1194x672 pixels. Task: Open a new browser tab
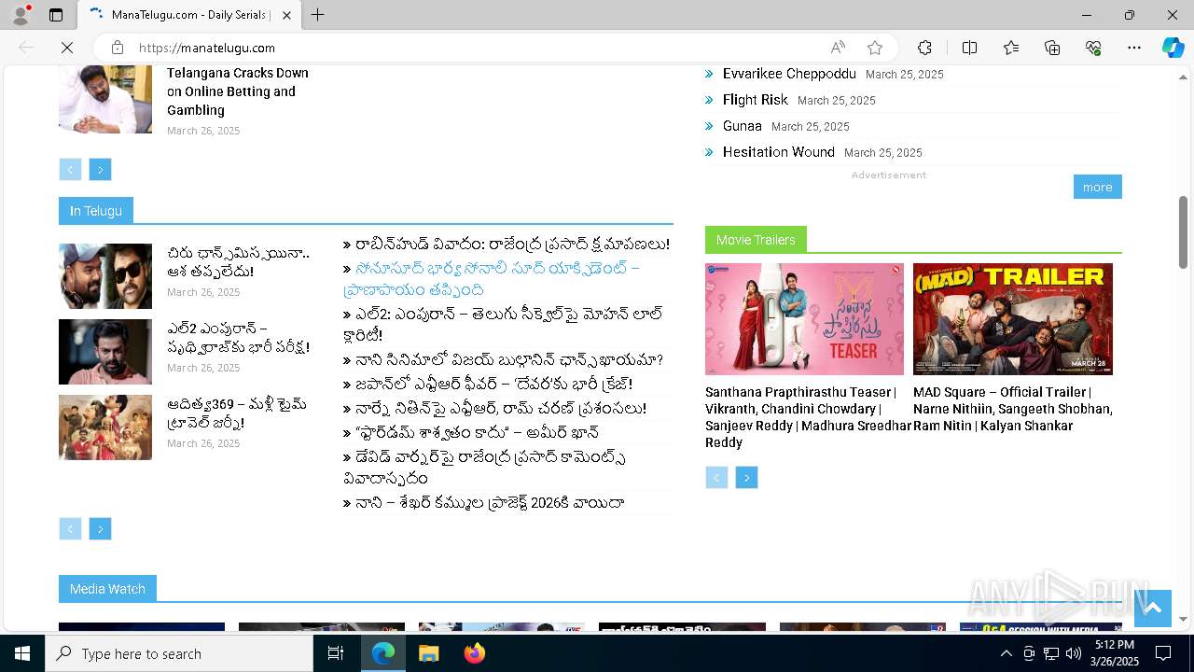click(317, 15)
